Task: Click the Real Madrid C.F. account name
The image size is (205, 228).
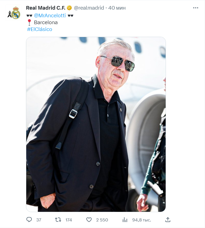Action: pos(46,8)
